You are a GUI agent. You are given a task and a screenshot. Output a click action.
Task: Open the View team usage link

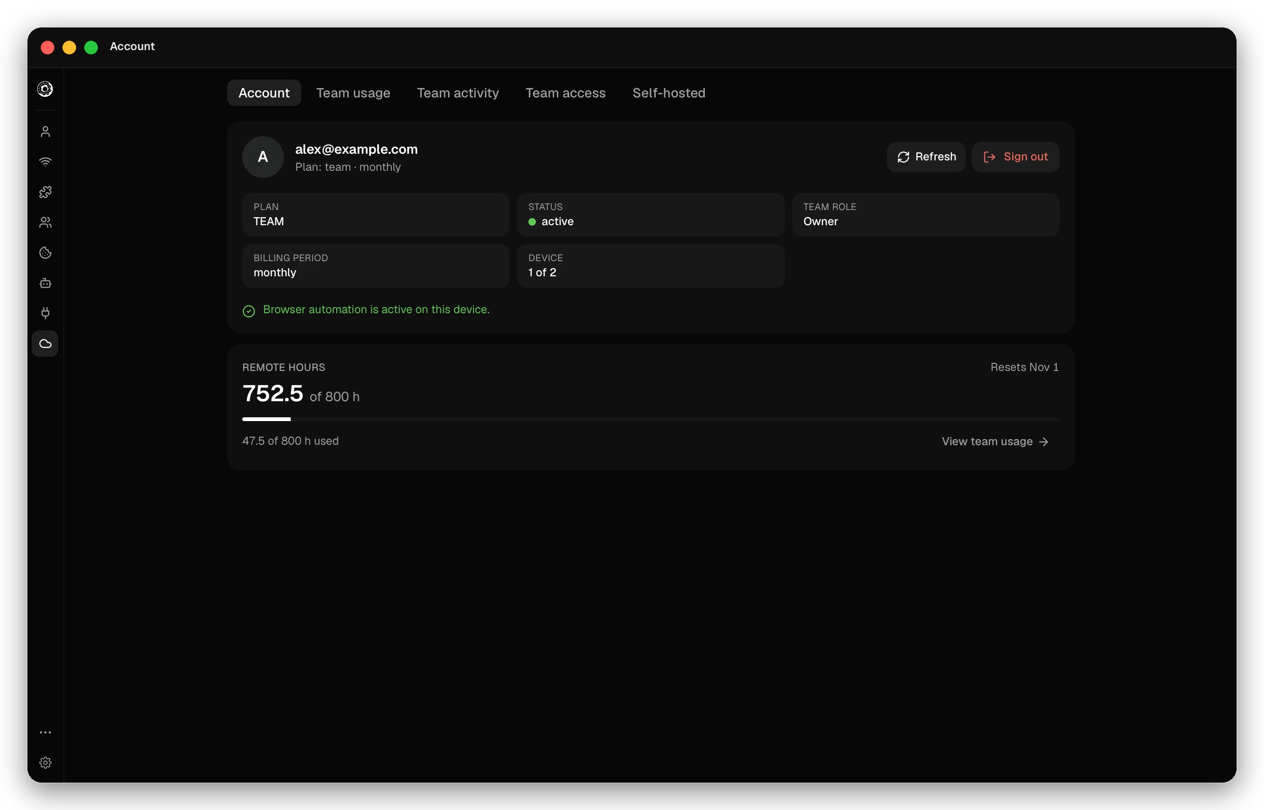click(x=995, y=441)
